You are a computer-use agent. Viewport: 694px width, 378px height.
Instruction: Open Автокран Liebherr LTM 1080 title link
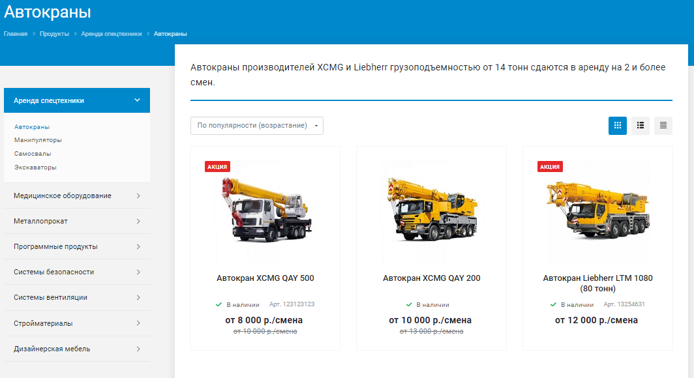click(x=597, y=283)
